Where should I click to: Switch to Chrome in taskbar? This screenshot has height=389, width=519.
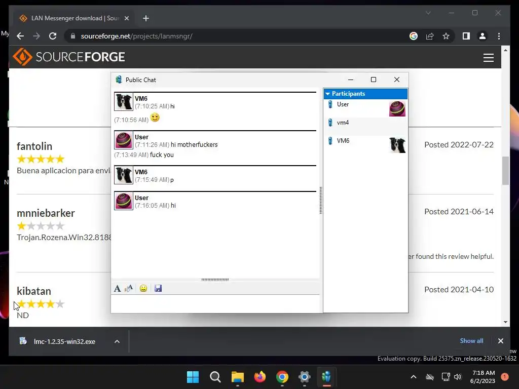pos(282,377)
